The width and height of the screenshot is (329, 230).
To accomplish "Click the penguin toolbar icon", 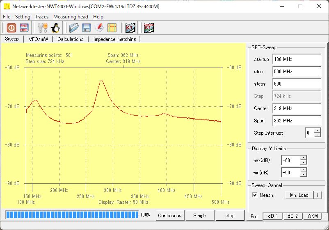I will coord(56,28).
